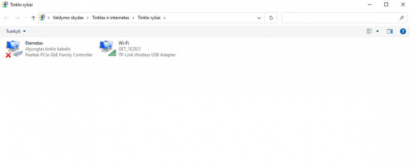410x165 pixels.
Task: Click Realtek PCIe GbE Family Controller text
Action: pyautogui.click(x=59, y=55)
